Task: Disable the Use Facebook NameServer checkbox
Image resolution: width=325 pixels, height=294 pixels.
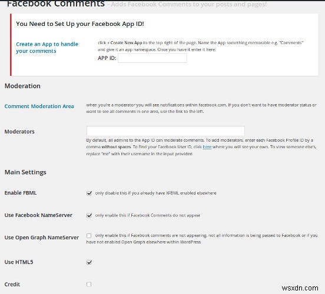Action: click(x=89, y=216)
